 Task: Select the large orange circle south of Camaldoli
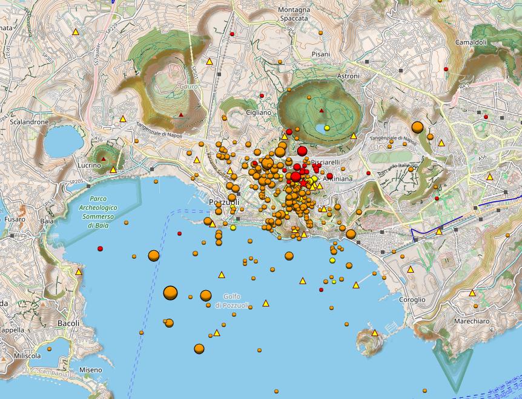coord(417,127)
